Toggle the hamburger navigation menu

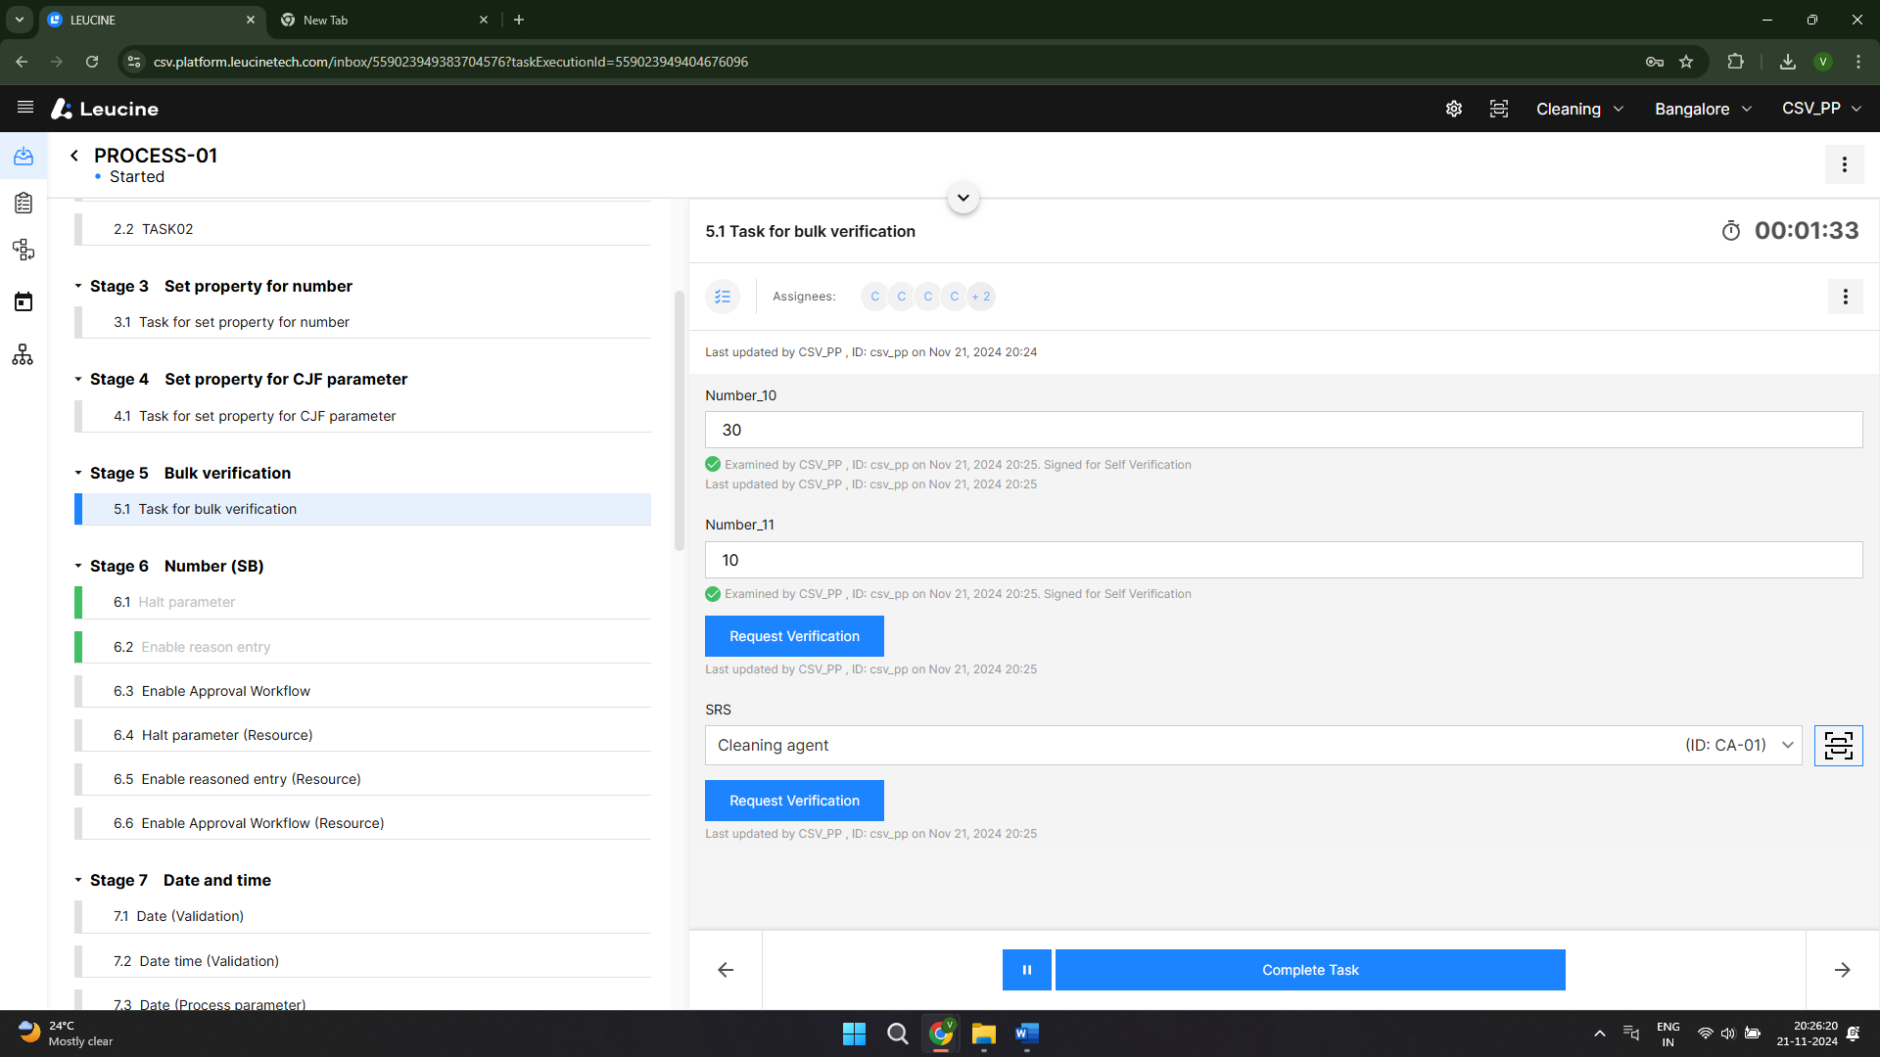click(25, 108)
